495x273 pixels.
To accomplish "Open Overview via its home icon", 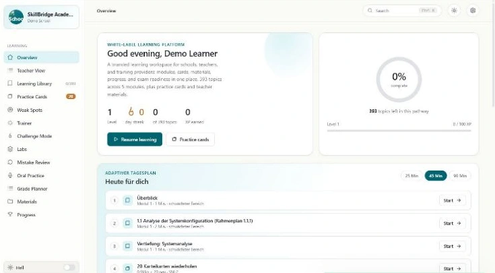I will pyautogui.click(x=10, y=57).
